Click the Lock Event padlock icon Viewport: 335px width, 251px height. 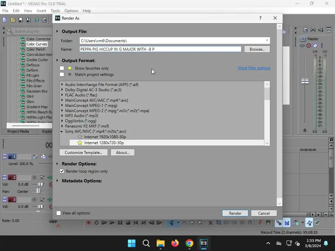tap(250, 223)
